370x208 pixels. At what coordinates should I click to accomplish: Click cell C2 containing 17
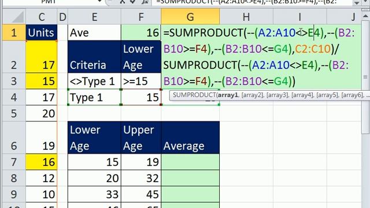point(41,57)
